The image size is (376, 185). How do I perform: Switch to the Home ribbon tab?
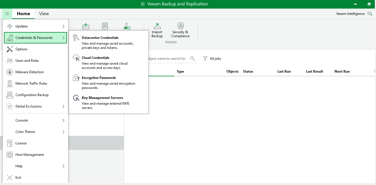[x=23, y=14]
